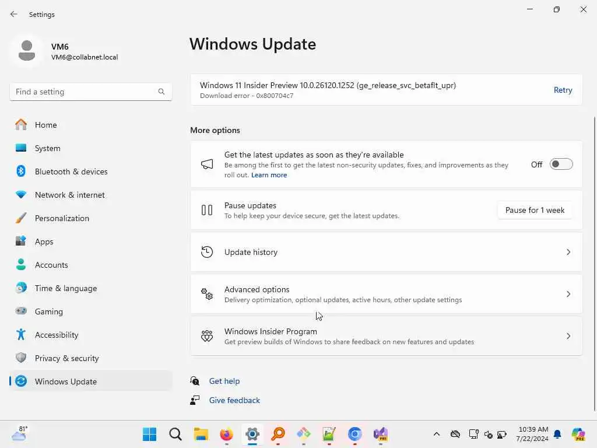Open Update history row
Viewport: 597px width, 448px height.
tap(386, 252)
